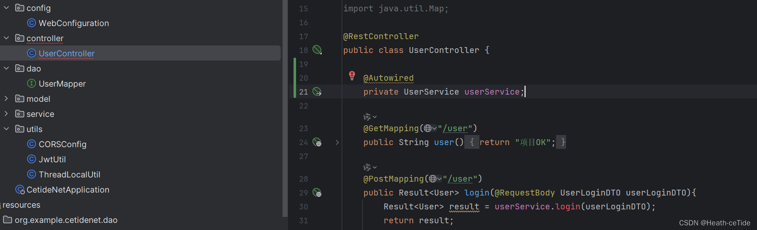Click UserController class icon
Viewport: 757px width, 230px height.
[32, 53]
